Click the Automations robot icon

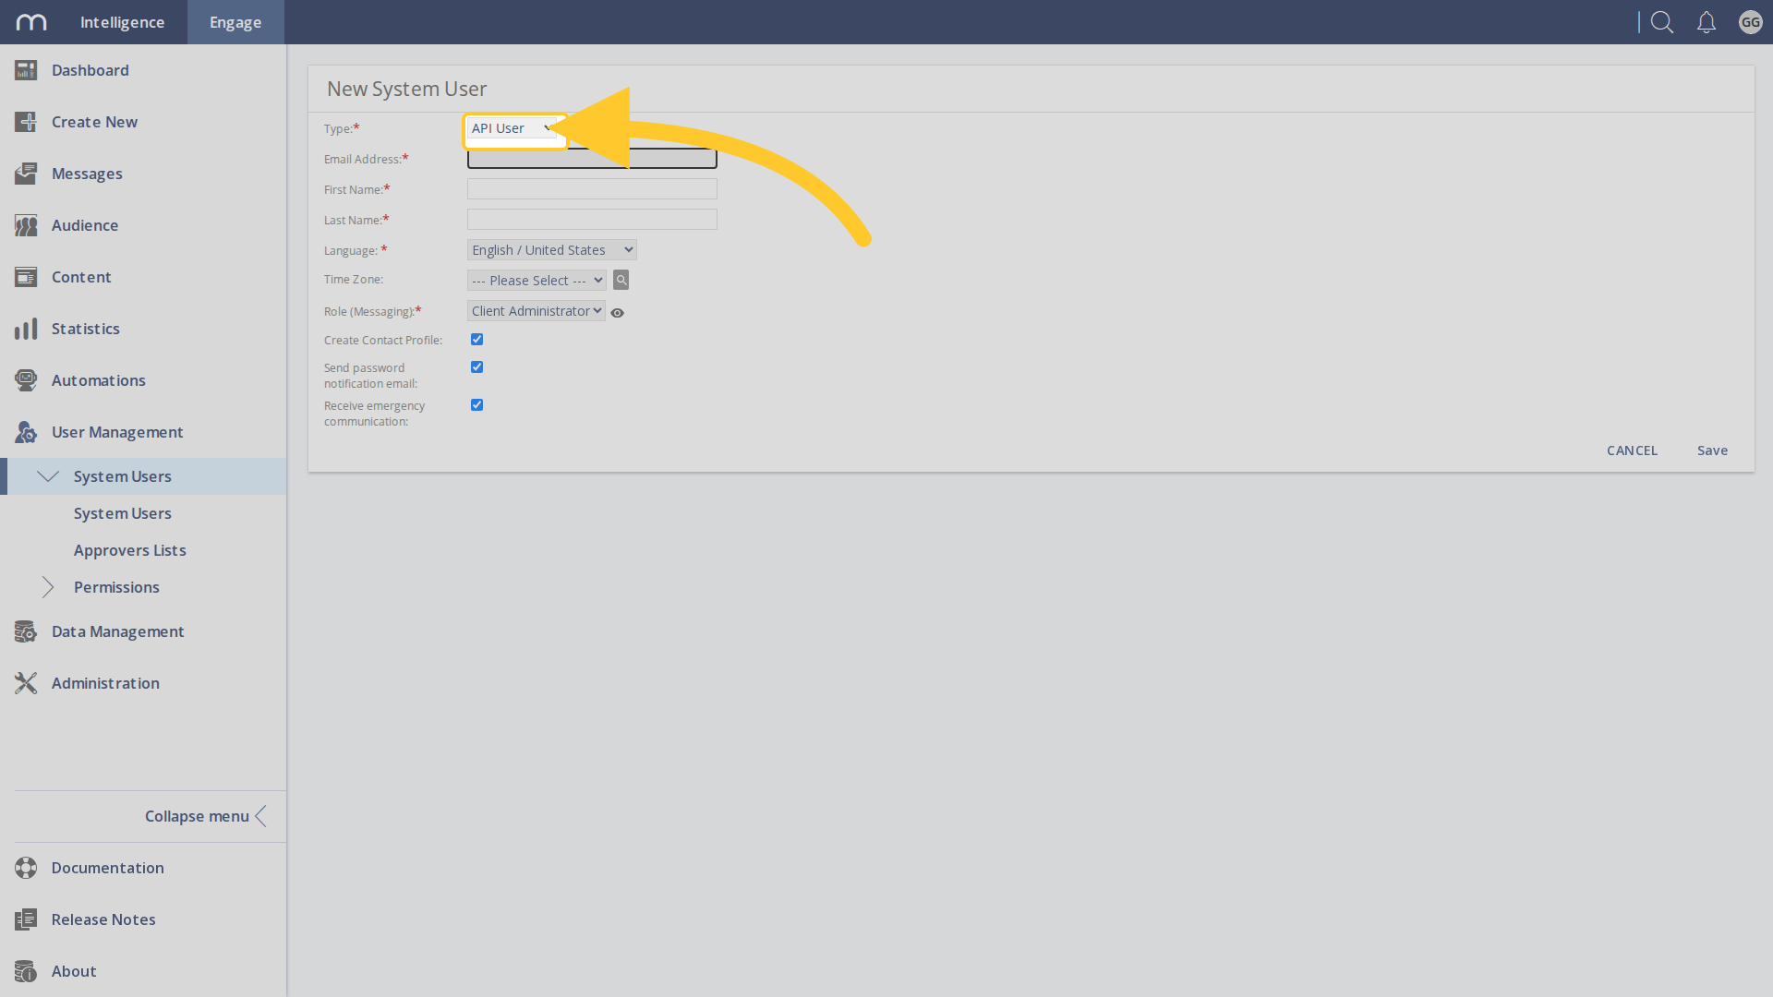coord(26,380)
